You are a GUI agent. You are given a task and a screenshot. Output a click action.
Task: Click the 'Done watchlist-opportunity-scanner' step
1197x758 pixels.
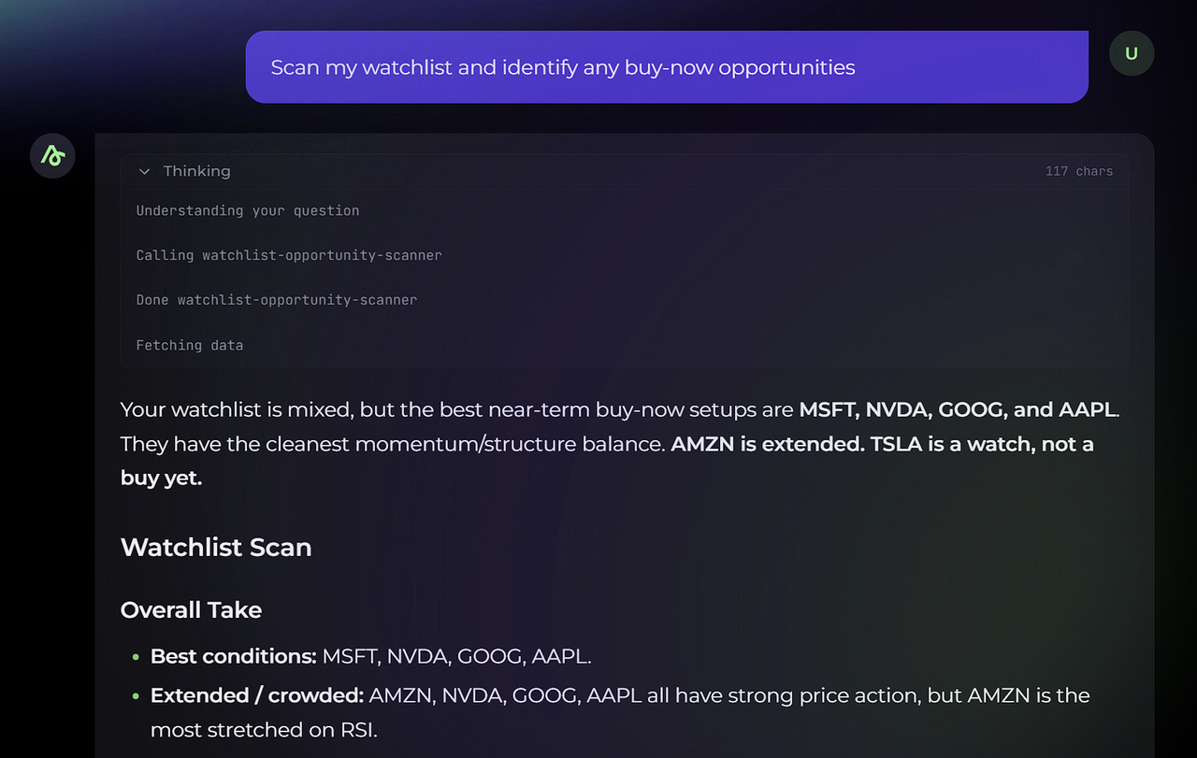pos(277,300)
